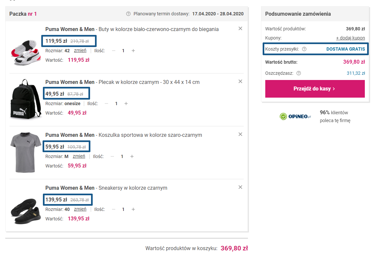Click help icon next to Oszczędzasz

298,73
